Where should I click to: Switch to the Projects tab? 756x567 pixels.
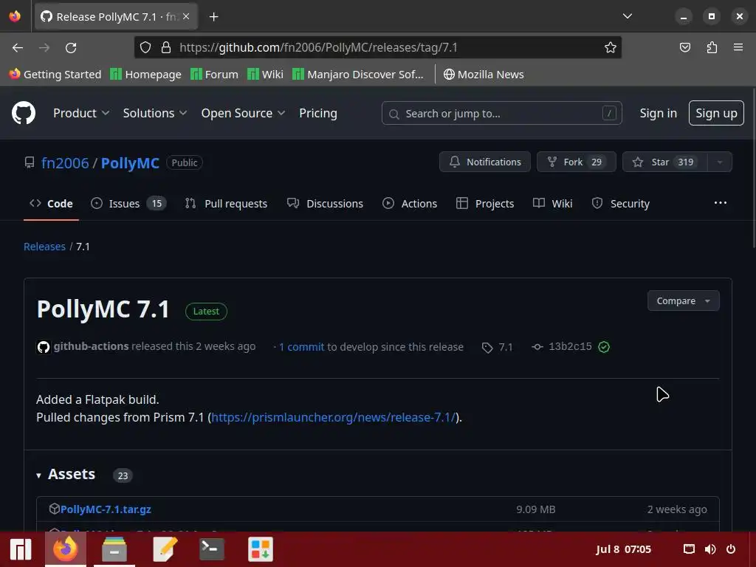(x=484, y=204)
